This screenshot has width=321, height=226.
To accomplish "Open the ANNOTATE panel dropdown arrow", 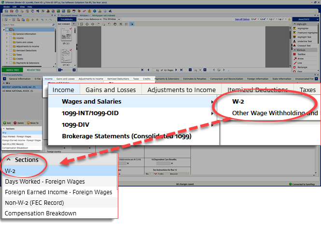I will pyautogui.click(x=317, y=19).
